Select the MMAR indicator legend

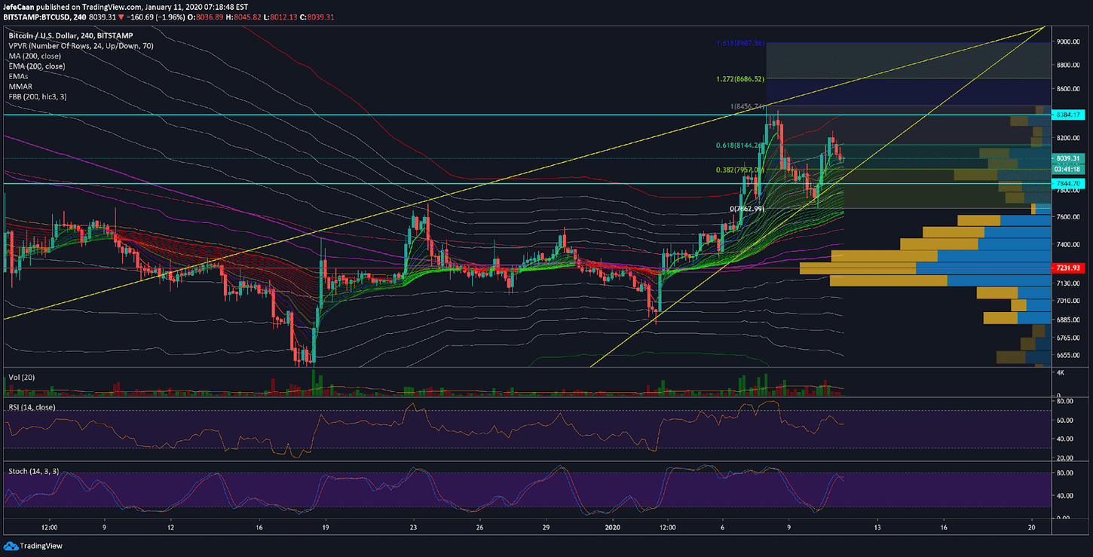pyautogui.click(x=20, y=87)
